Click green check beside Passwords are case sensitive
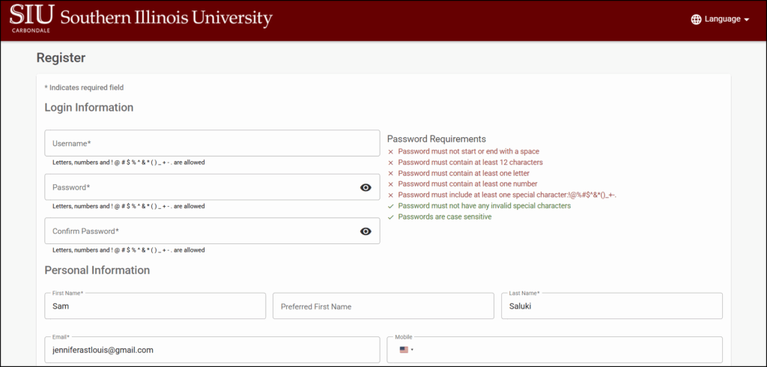 pyautogui.click(x=390, y=217)
